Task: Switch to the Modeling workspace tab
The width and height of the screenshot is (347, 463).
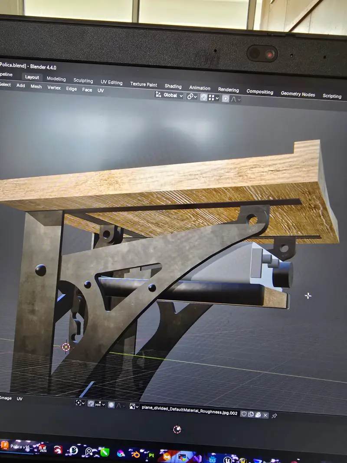Action: pyautogui.click(x=56, y=79)
